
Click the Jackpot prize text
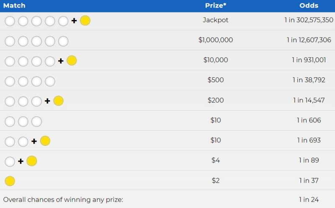click(216, 20)
